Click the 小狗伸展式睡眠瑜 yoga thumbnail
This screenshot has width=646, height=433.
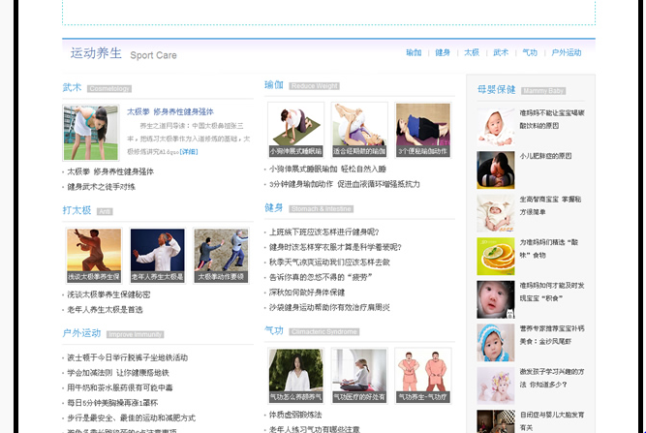pyautogui.click(x=295, y=130)
